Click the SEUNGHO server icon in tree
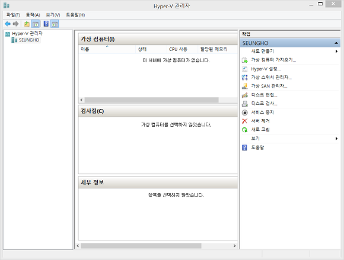The height and width of the screenshot is (260, 344). click(x=14, y=40)
